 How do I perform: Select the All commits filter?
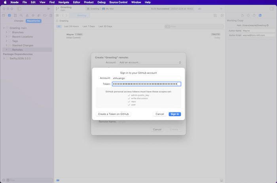point(59,27)
